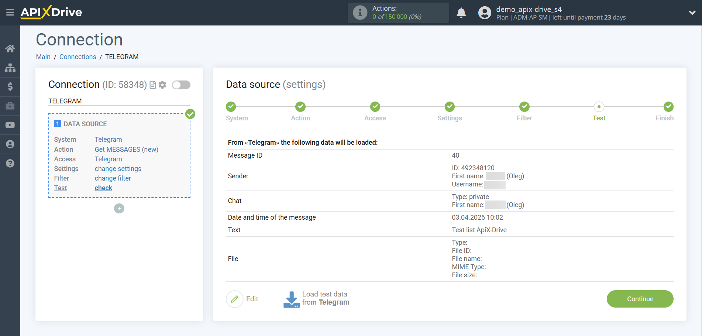The height and width of the screenshot is (336, 702).
Task: Click the briefcase icon in the sidebar
Action: [10, 106]
